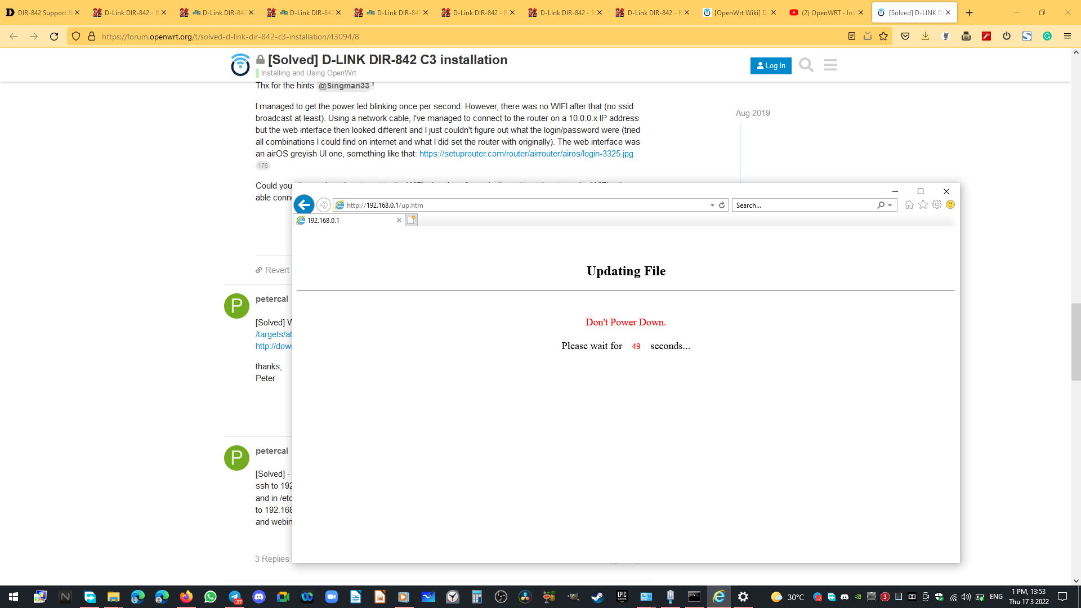Open the printer extension icon in Firefox toolbar

[x=966, y=37]
